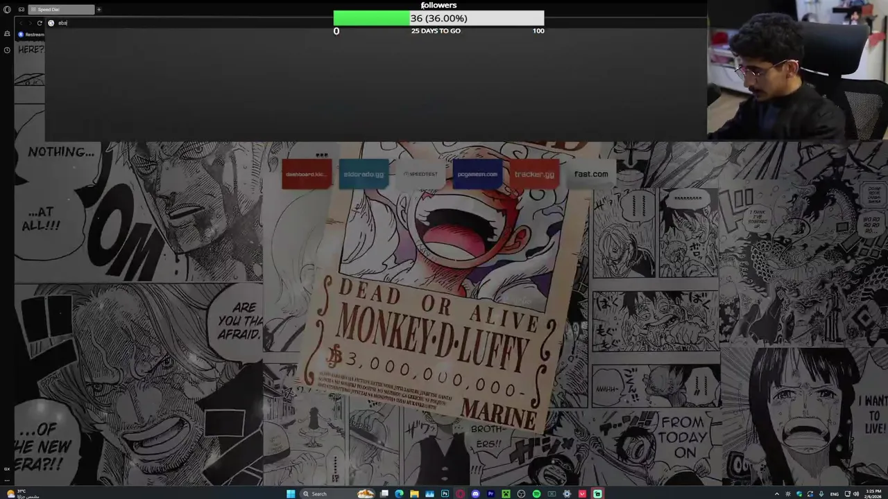888x499 pixels.
Task: Click the followers goal progress bar
Action: point(438,18)
